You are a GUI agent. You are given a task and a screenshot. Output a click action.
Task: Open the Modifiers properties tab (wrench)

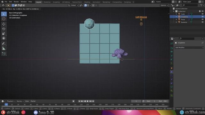click(172, 72)
